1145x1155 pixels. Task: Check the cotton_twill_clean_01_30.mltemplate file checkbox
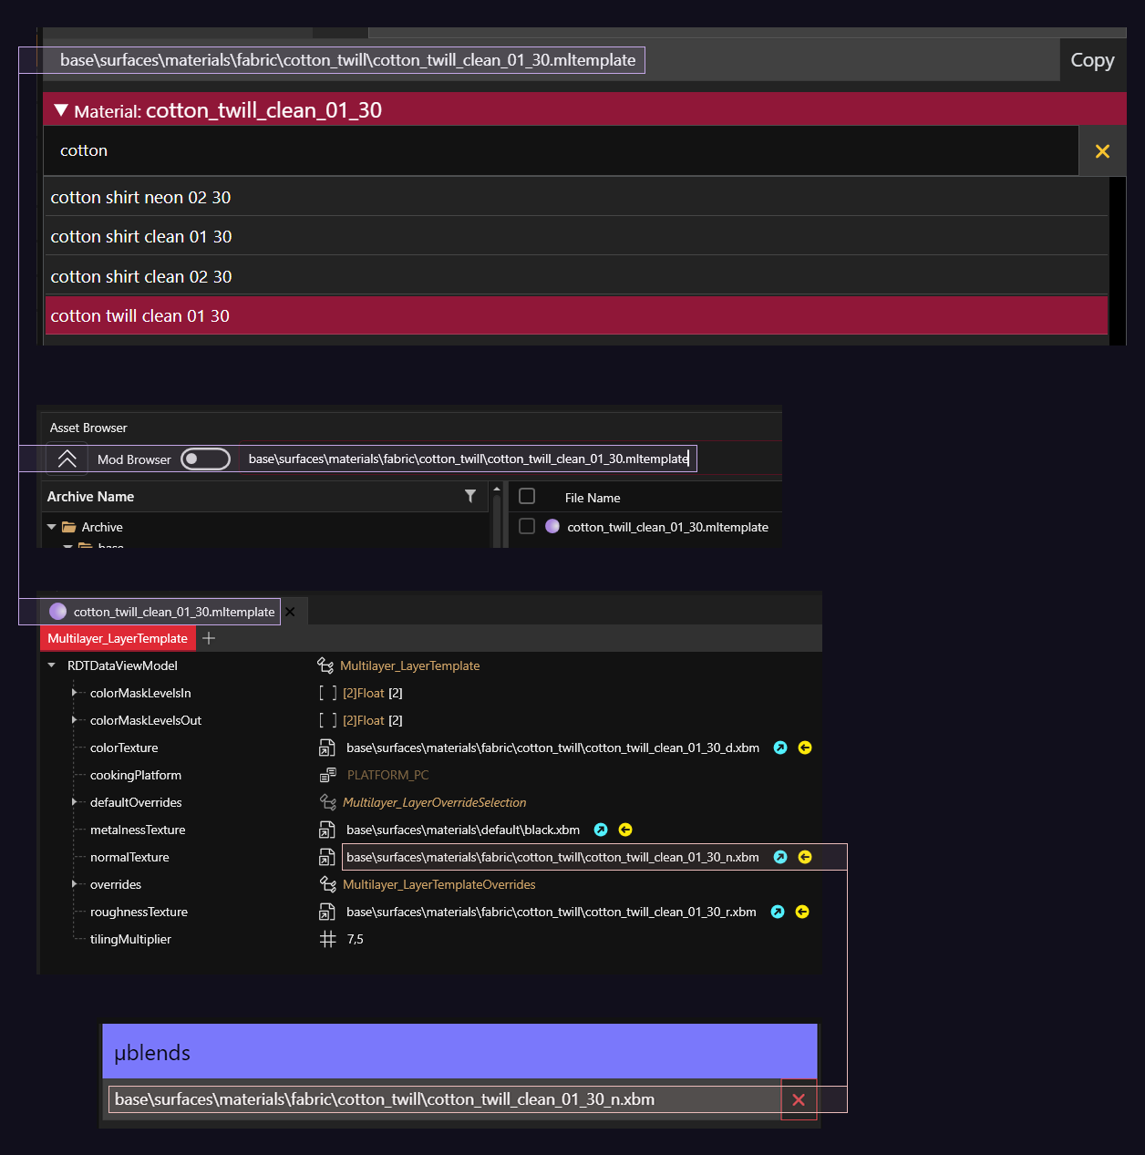coord(527,526)
